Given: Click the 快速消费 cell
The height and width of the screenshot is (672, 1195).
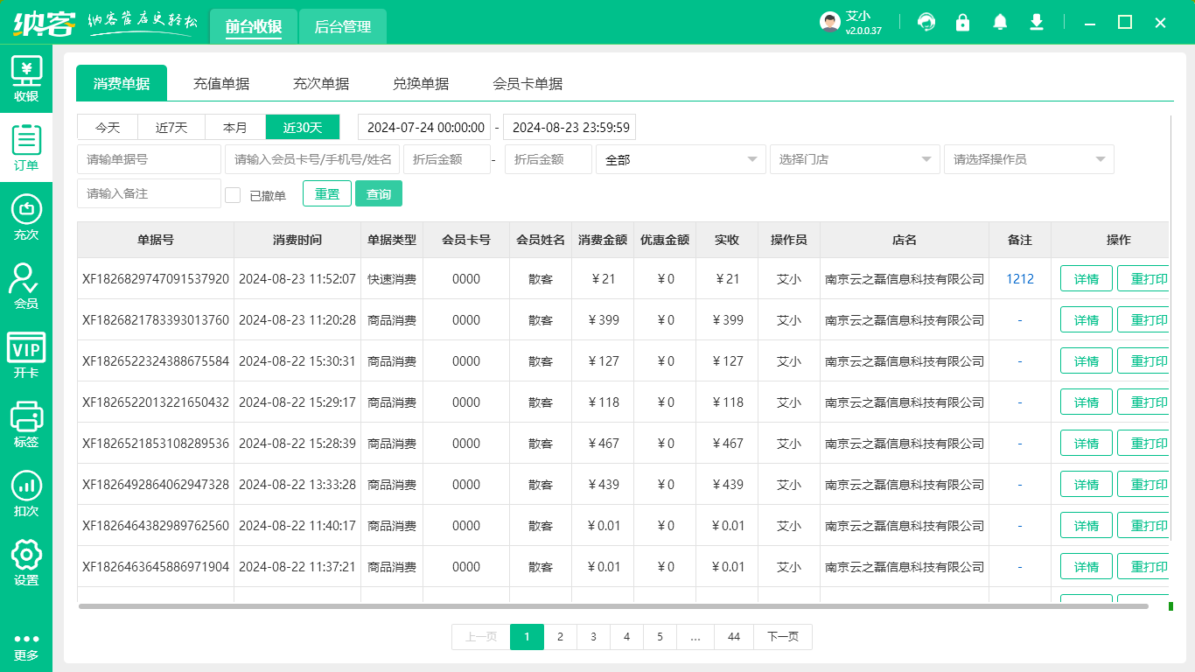Looking at the screenshot, I should coord(392,279).
